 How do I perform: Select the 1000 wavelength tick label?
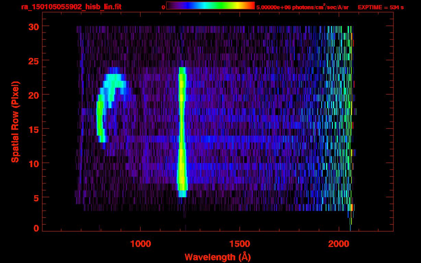141,244
